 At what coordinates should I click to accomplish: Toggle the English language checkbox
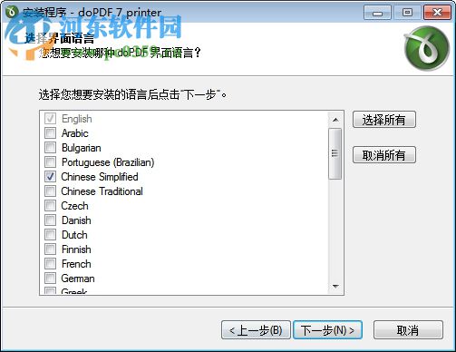click(x=50, y=118)
